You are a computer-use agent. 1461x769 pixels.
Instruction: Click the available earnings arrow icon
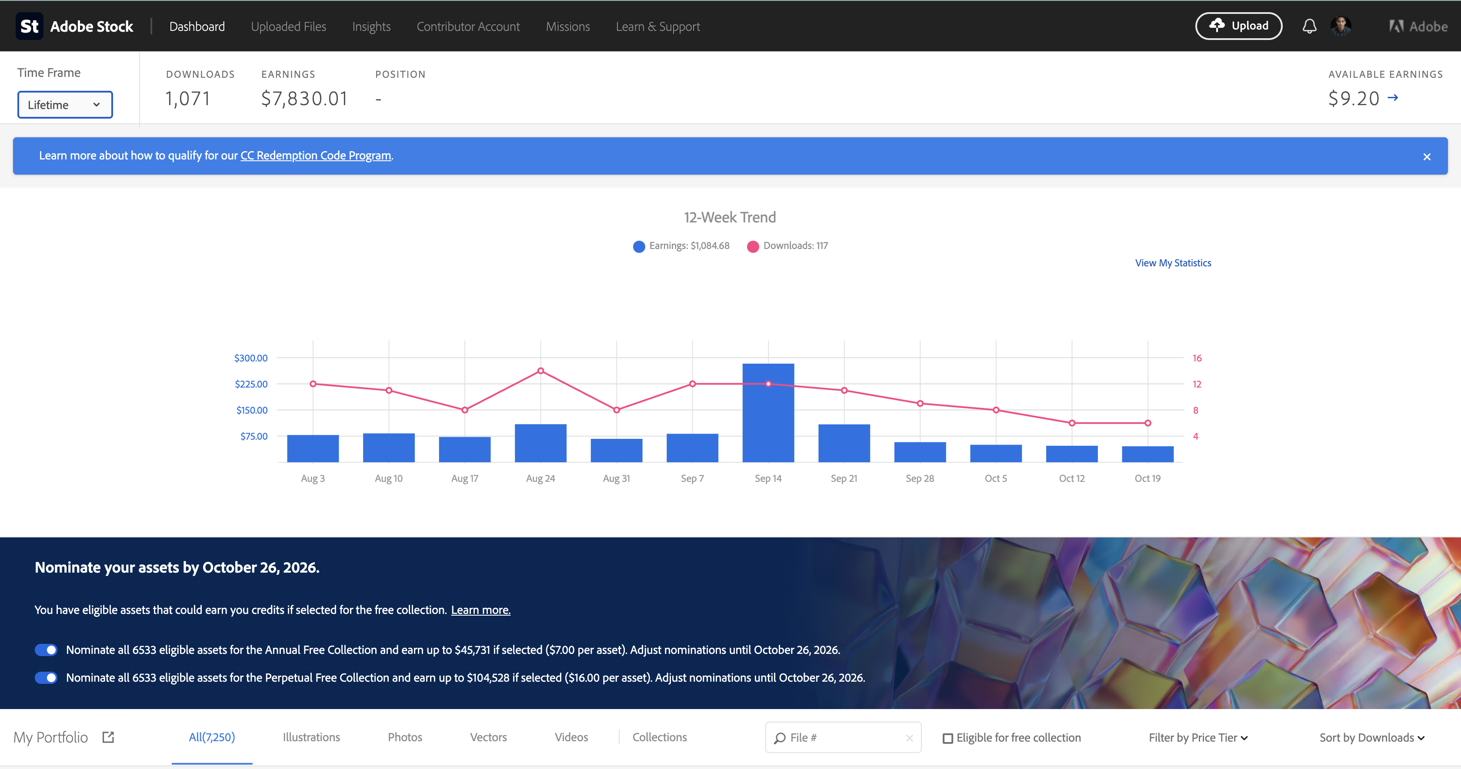[1393, 97]
